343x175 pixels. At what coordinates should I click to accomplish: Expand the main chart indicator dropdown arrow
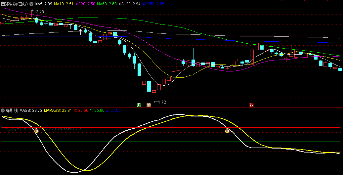[x=31, y=4]
